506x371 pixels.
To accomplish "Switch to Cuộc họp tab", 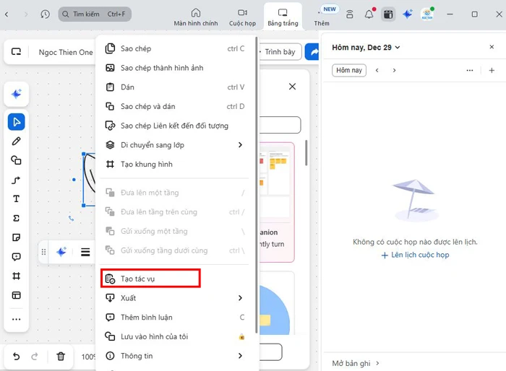I will coord(242,17).
